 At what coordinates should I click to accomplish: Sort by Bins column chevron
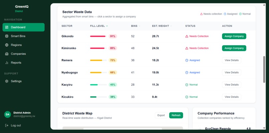(x=140, y=26)
